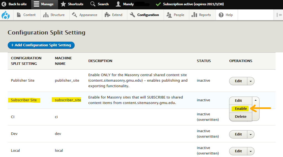The image size is (283, 157).
Task: Click the Search magnifier icon
Action: click(x=93, y=4)
